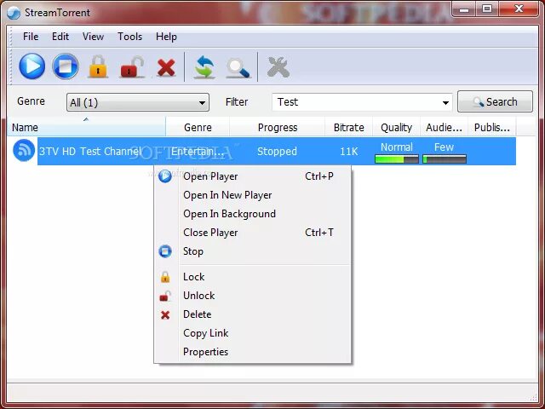Sort by Bitrate column header

tap(348, 127)
